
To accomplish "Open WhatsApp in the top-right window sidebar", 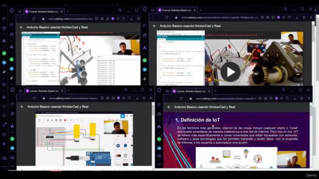I will click(x=145, y=60).
